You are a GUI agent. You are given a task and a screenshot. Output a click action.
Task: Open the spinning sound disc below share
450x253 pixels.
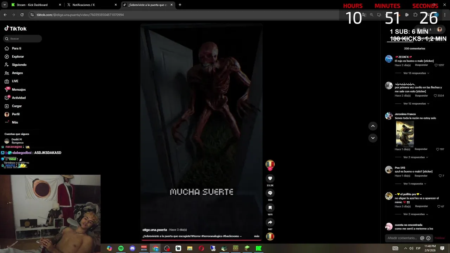270,236
